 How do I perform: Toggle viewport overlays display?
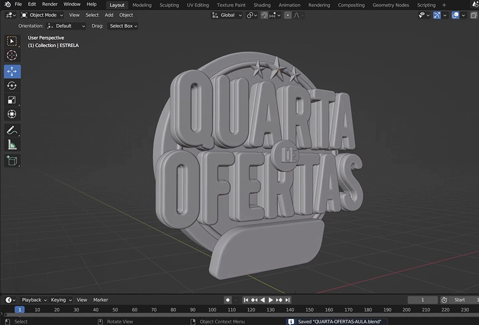[455, 15]
